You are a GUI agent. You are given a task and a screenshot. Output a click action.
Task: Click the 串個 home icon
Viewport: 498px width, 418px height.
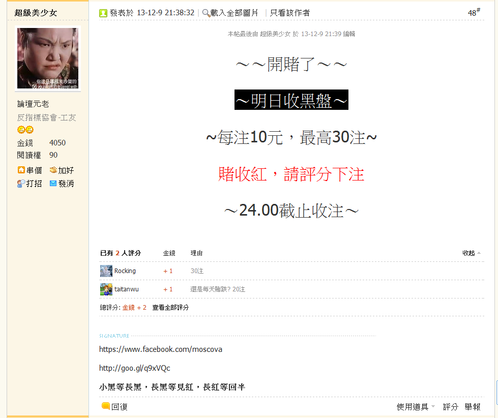[21, 170]
